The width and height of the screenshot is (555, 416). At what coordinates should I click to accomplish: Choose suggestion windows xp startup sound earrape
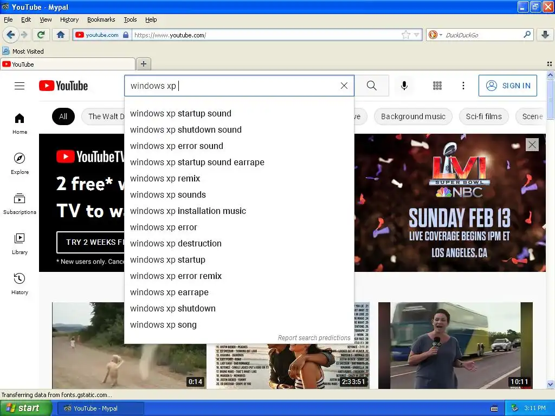[239, 162]
